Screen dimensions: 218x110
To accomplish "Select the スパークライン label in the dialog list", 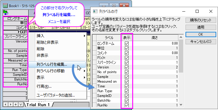I will pos(107,62).
